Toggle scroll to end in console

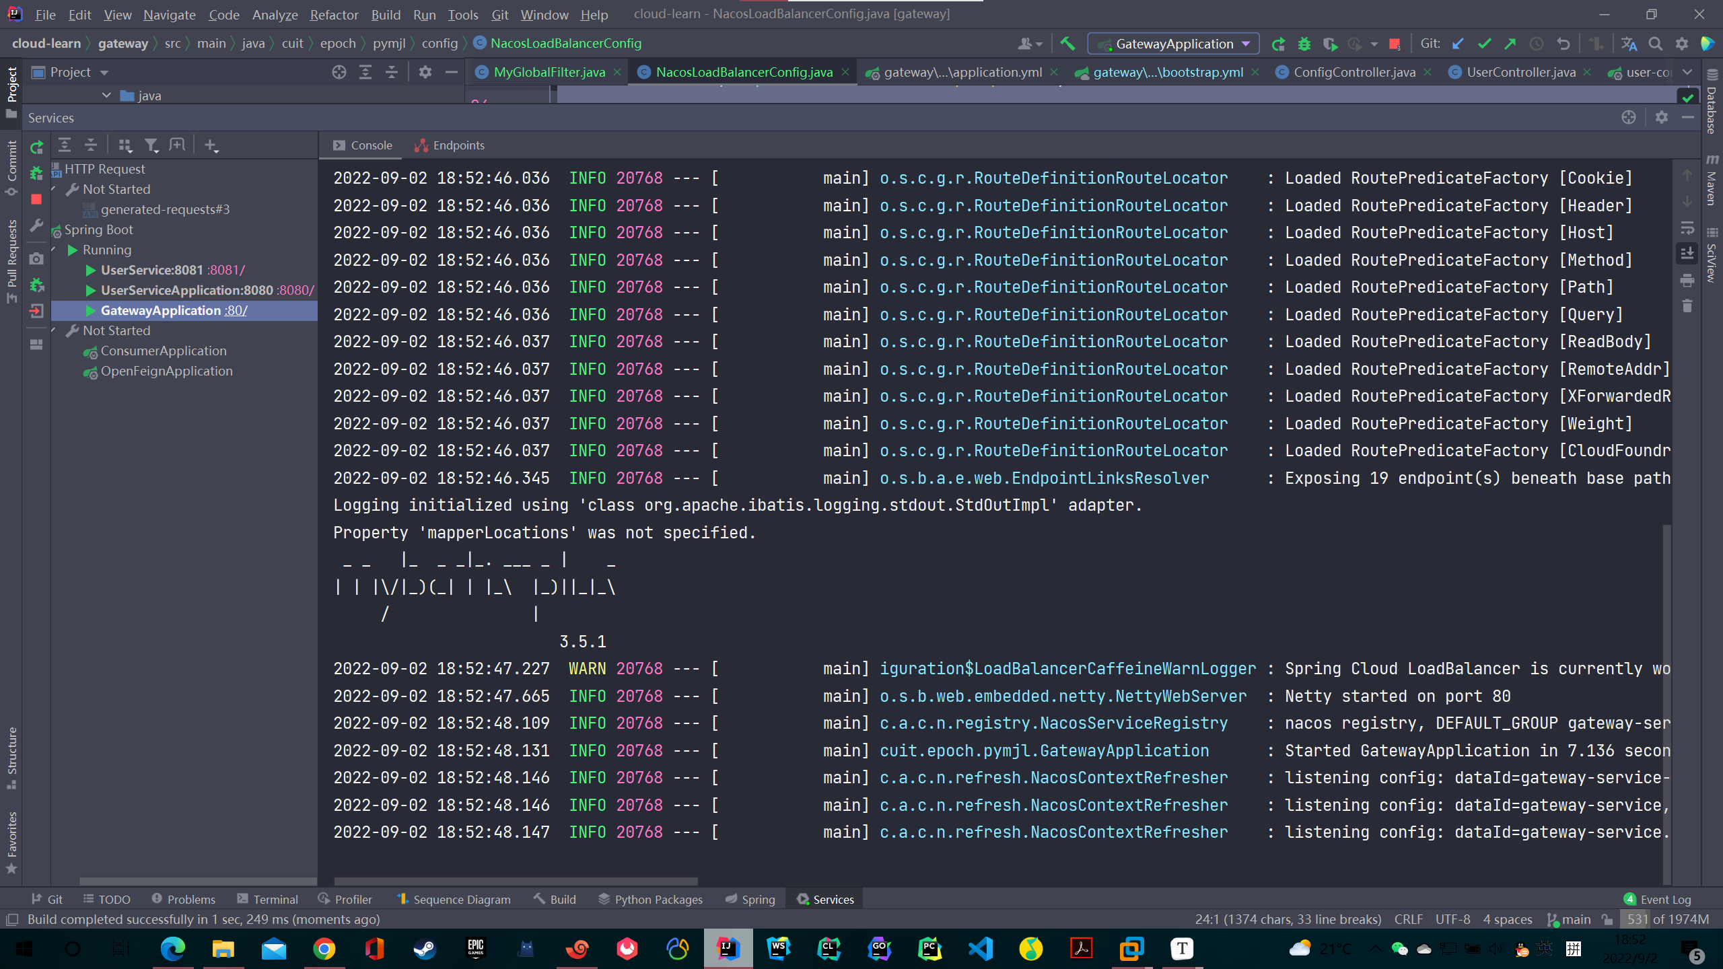coord(1687,254)
